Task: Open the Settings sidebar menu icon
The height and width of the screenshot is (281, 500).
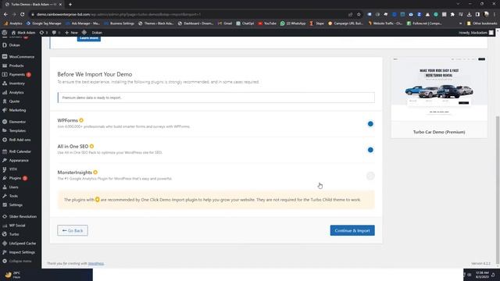Action: point(5,205)
